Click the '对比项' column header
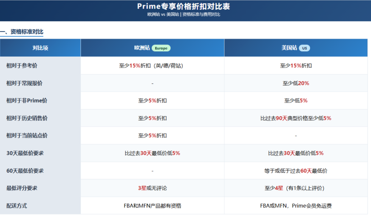 point(40,48)
